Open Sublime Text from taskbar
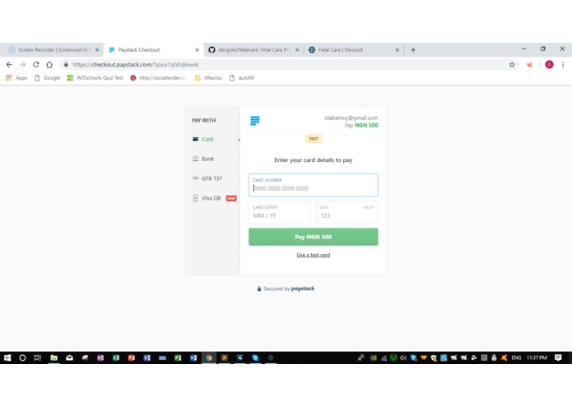The height and width of the screenshot is (406, 572). click(225, 358)
